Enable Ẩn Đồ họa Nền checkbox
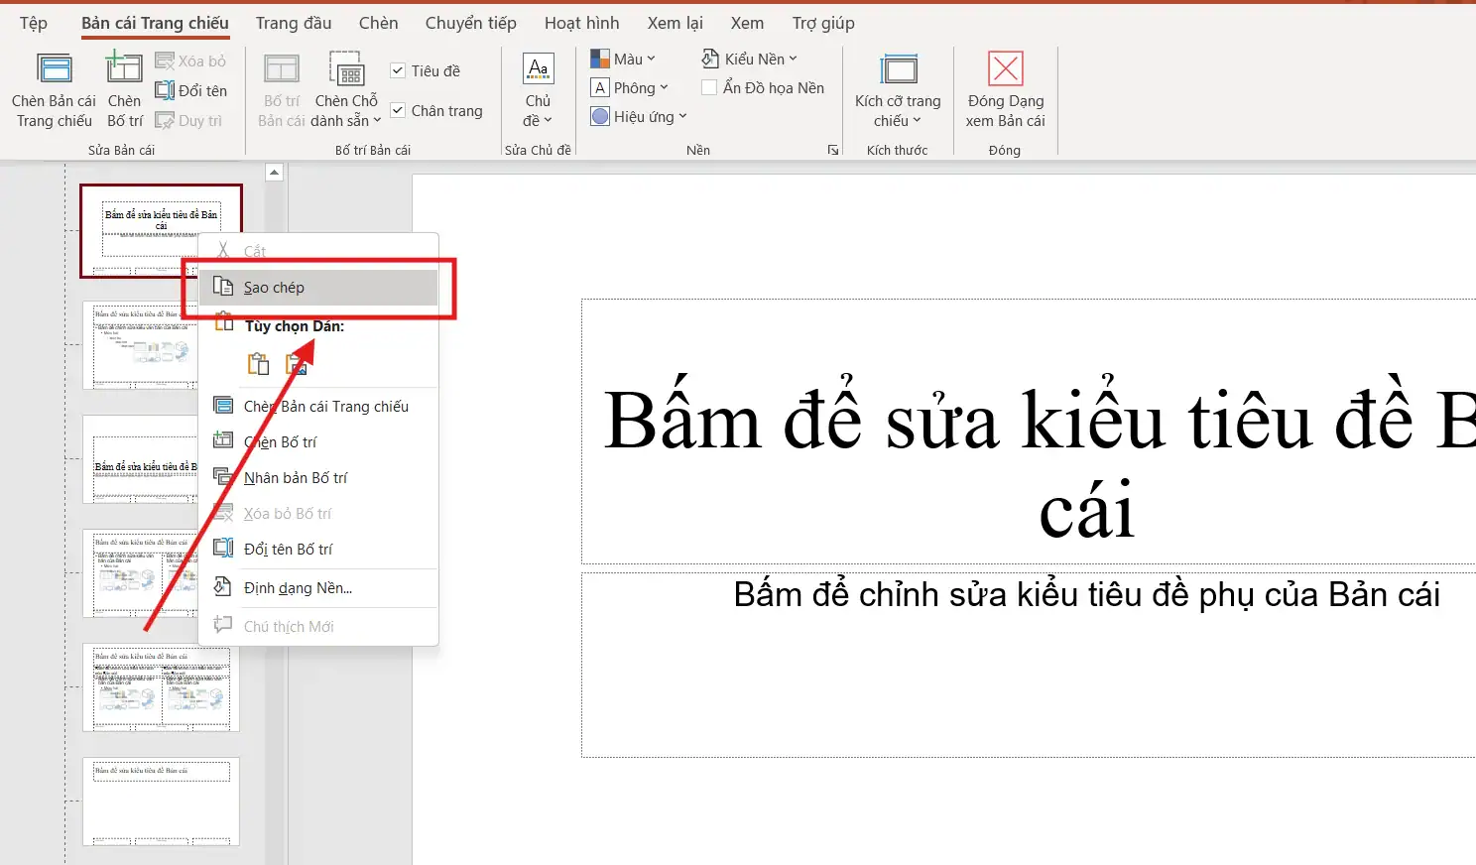 point(709,87)
